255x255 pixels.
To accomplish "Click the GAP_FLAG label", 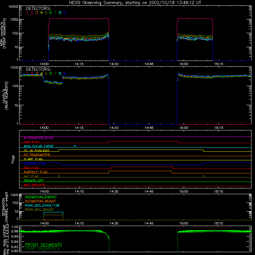I will click(x=31, y=142).
